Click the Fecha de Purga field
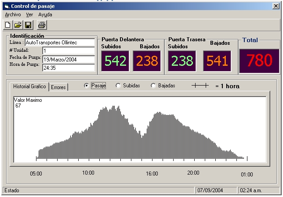Viewport: 283px width, 197px height. [69, 59]
